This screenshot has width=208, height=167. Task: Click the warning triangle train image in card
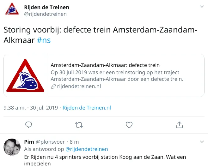tap(25, 75)
